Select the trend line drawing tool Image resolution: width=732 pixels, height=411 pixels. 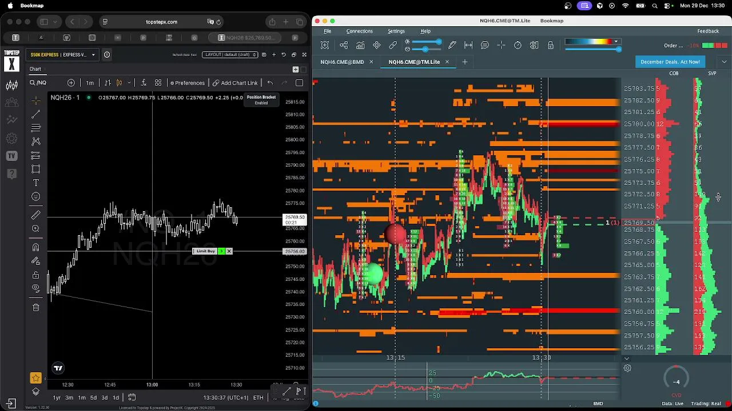point(35,114)
